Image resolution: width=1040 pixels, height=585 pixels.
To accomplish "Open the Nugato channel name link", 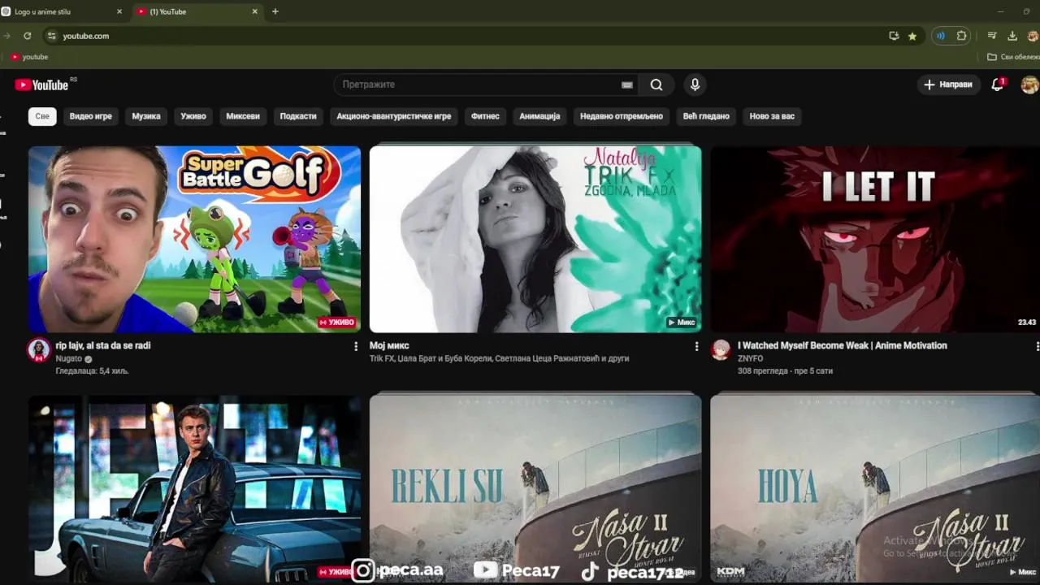I will 69,358.
